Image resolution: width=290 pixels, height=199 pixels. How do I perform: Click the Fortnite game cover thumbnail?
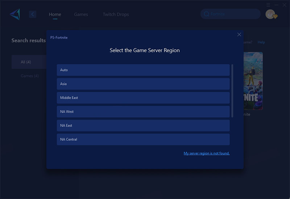tap(253, 81)
